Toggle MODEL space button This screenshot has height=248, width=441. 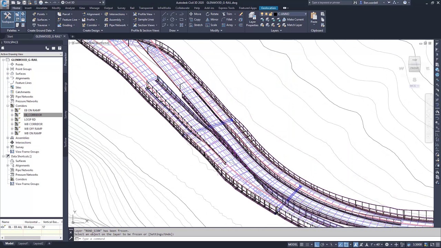293,245
